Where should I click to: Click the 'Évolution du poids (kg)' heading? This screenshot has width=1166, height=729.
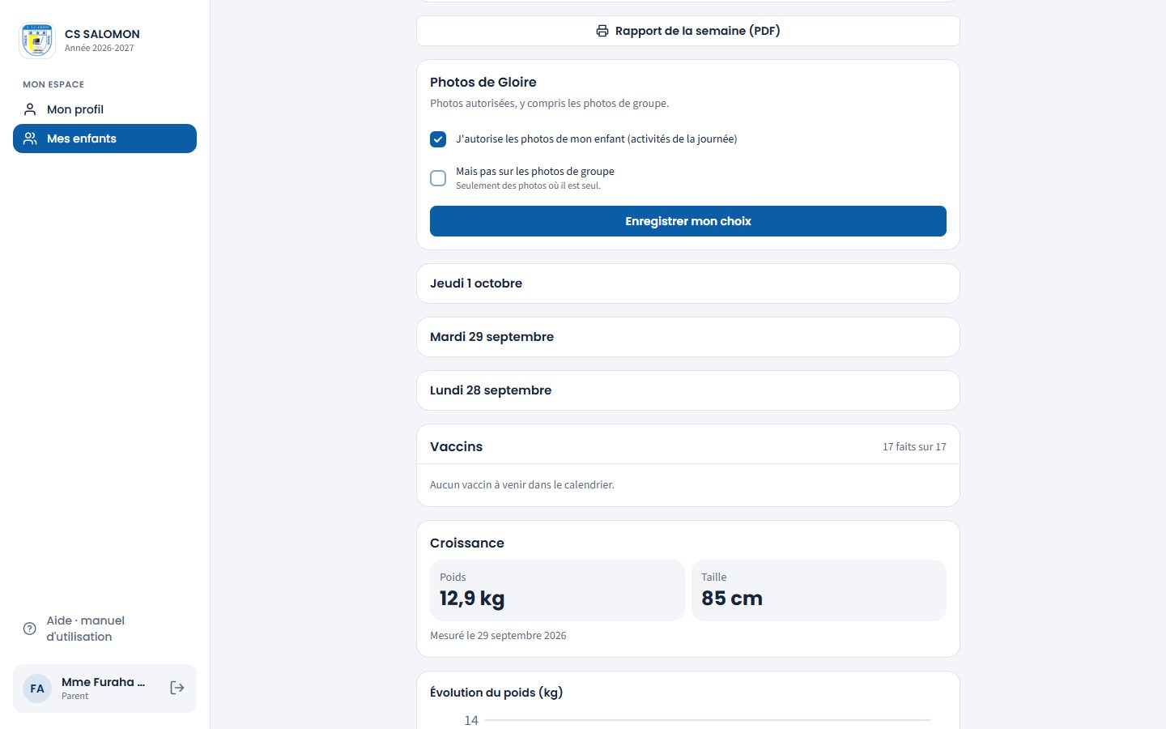pyautogui.click(x=496, y=693)
